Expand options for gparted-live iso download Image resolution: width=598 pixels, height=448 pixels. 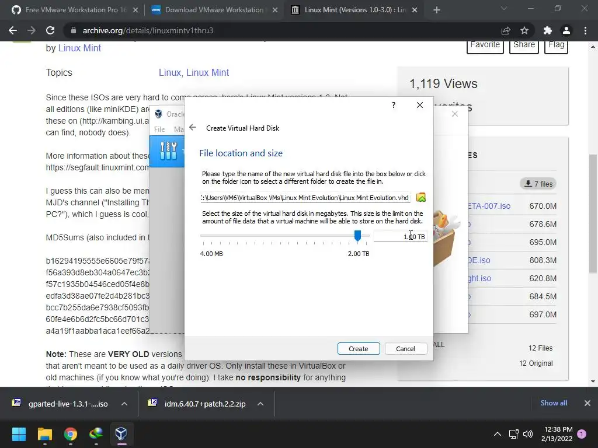pyautogui.click(x=124, y=404)
